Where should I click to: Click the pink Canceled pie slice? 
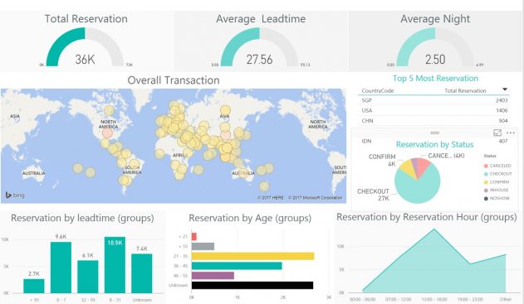(x=423, y=166)
